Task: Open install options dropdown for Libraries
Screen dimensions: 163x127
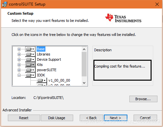Action: (30, 54)
